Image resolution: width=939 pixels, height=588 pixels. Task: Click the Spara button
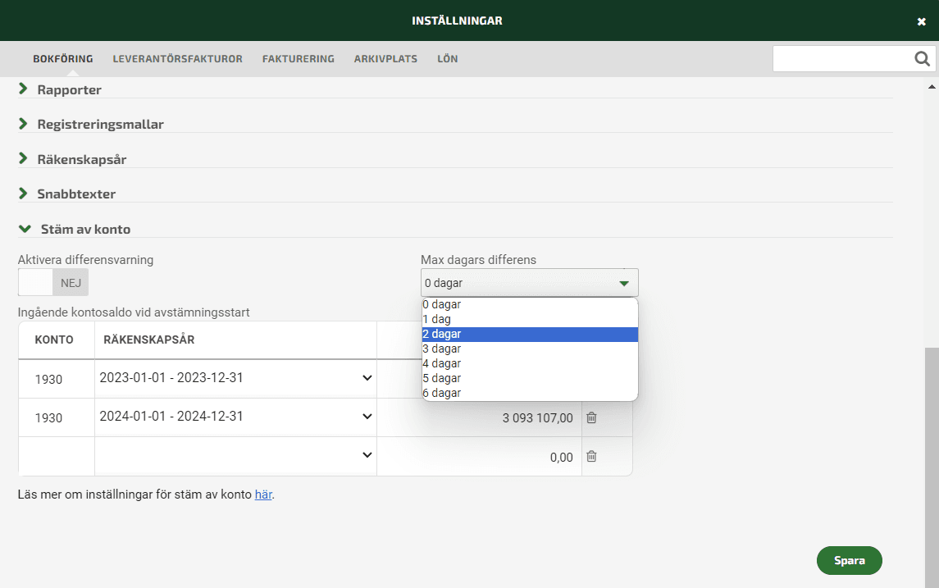[x=849, y=560]
